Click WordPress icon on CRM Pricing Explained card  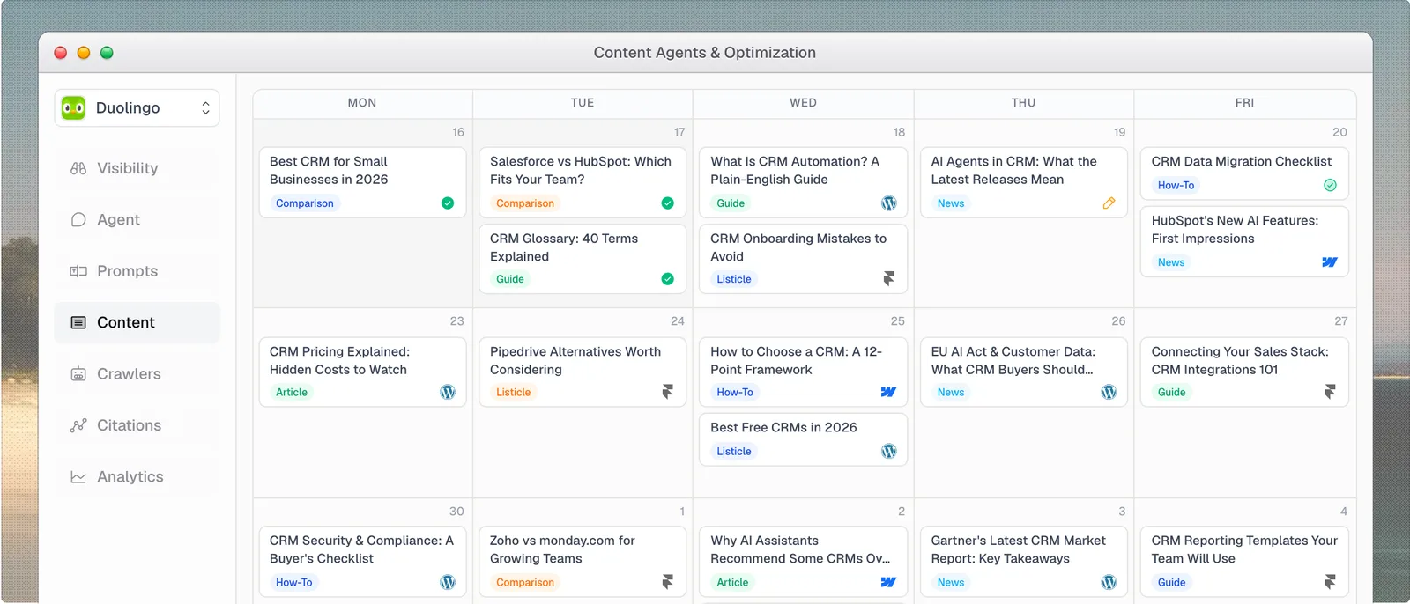coord(448,392)
